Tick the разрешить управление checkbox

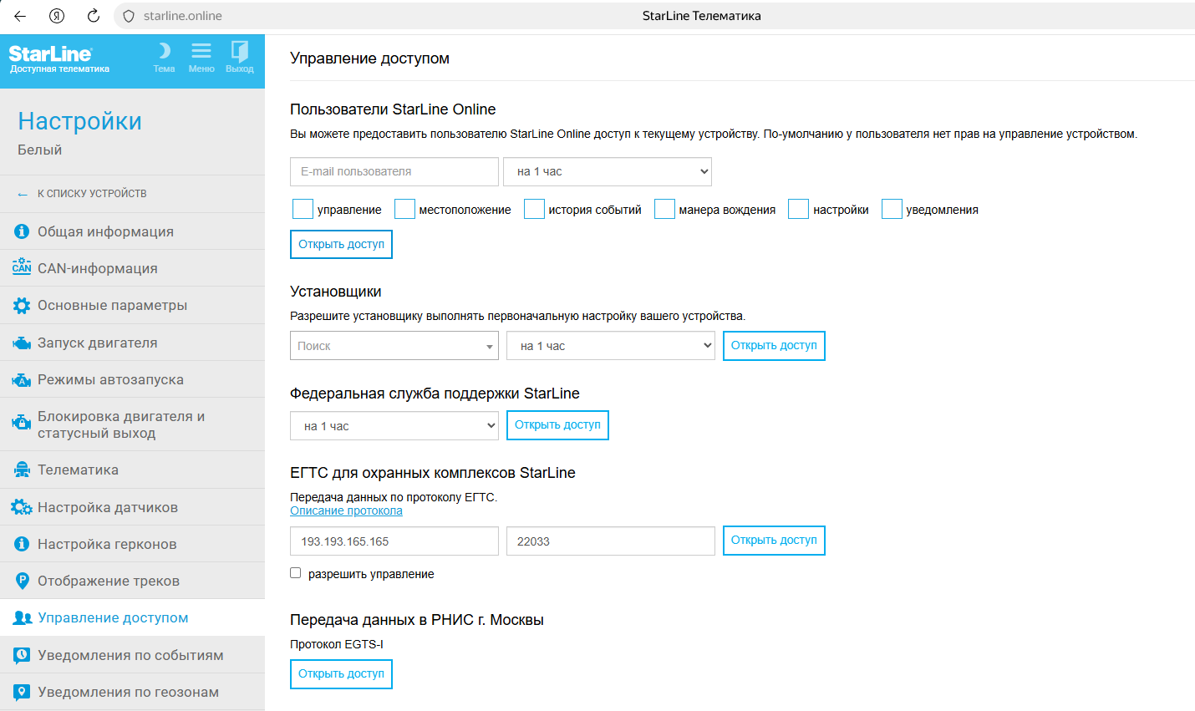[296, 573]
